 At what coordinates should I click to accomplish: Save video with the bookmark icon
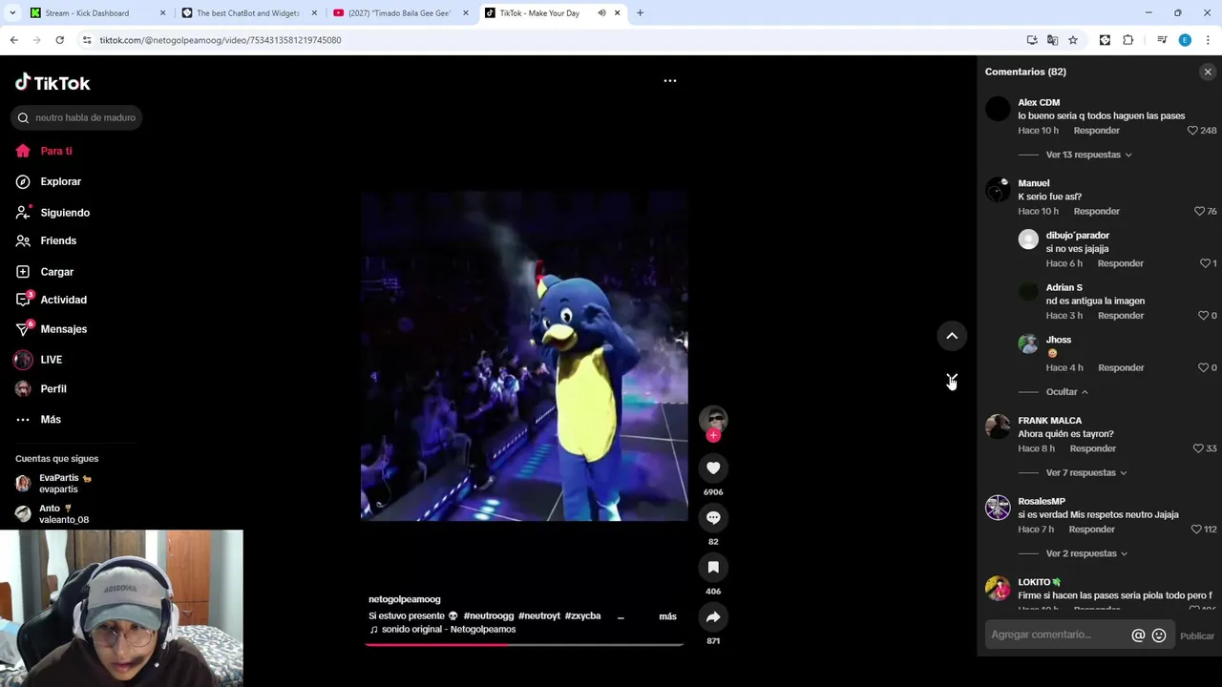713,567
